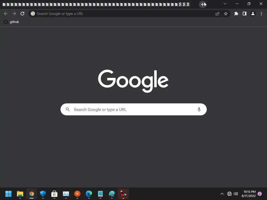Viewport: 267px width, 200px height.
Task: Open the clock and calendar flyout
Action: point(248,194)
